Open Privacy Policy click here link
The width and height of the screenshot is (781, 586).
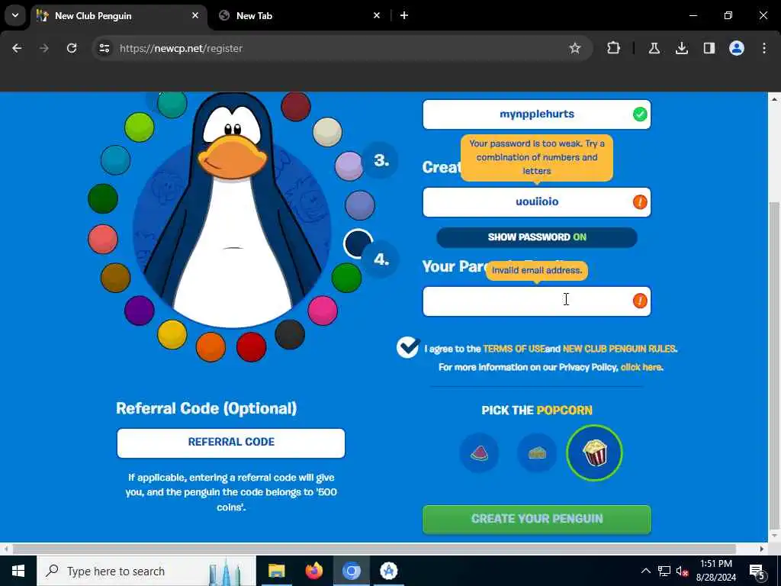pos(641,367)
